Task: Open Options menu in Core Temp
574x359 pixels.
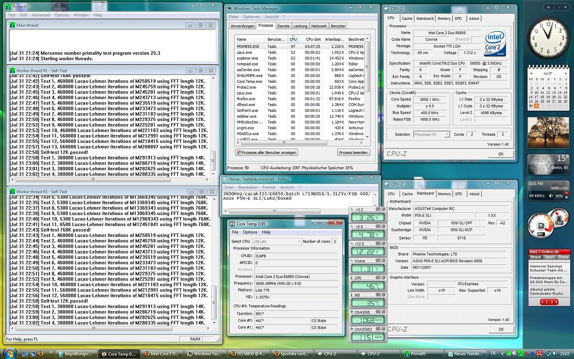Action: tap(250, 232)
